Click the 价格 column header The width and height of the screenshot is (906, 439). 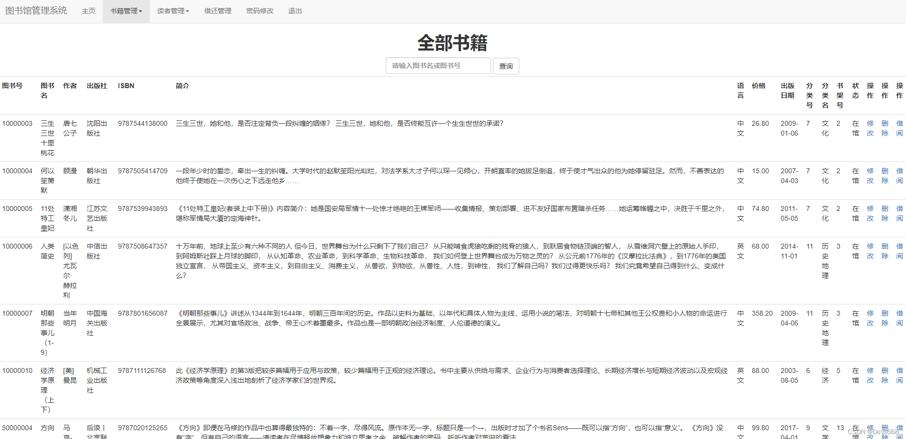tap(759, 86)
